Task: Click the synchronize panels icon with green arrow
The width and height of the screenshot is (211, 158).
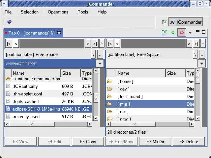Action: pos(165,32)
